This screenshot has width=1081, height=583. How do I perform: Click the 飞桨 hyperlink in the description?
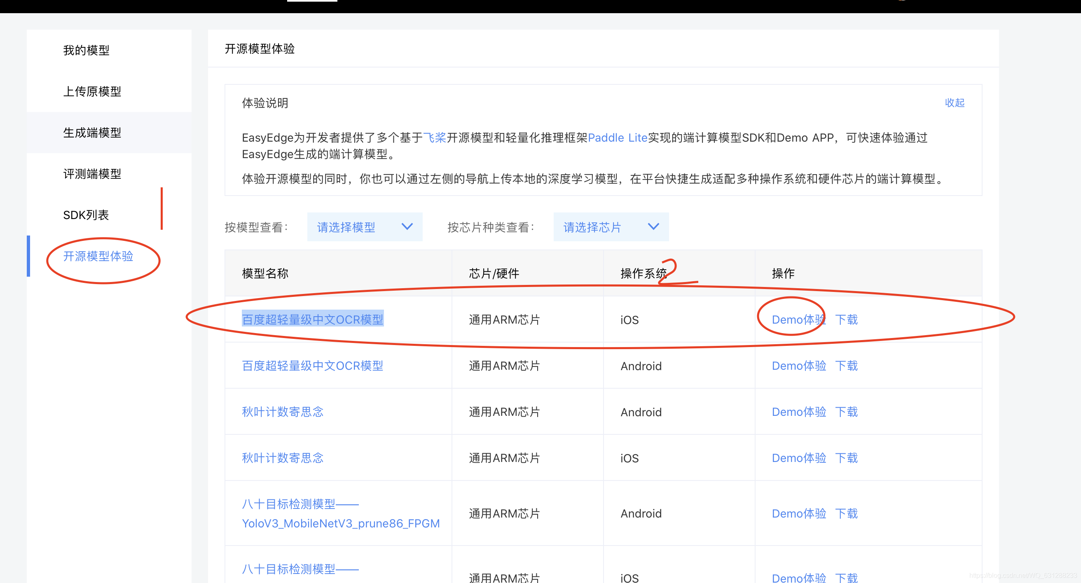(x=434, y=138)
